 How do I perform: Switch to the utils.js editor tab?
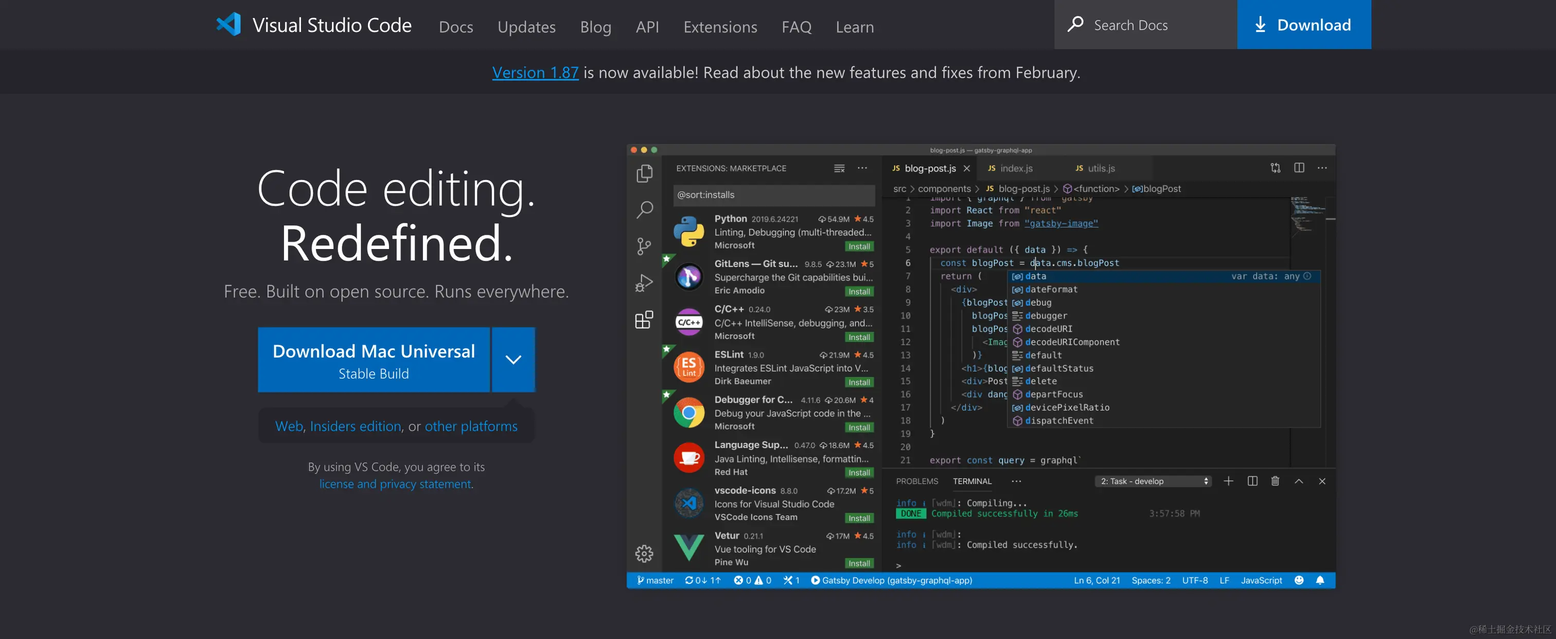pyautogui.click(x=1101, y=169)
